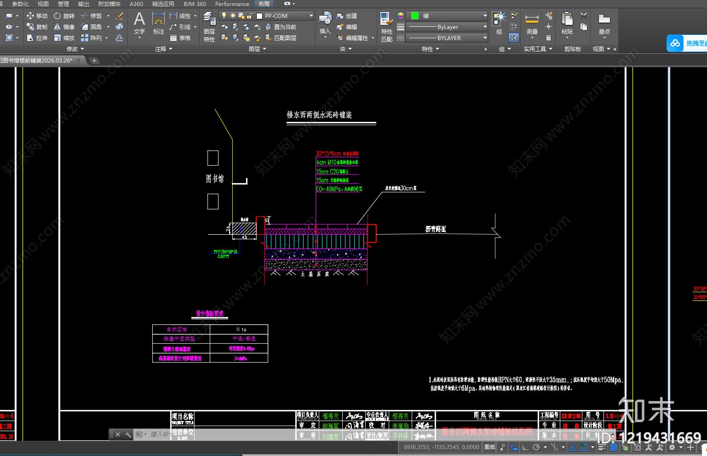The height and width of the screenshot is (456, 707).
Task: Choose the Mirror (镜像) tool
Action: (64, 27)
